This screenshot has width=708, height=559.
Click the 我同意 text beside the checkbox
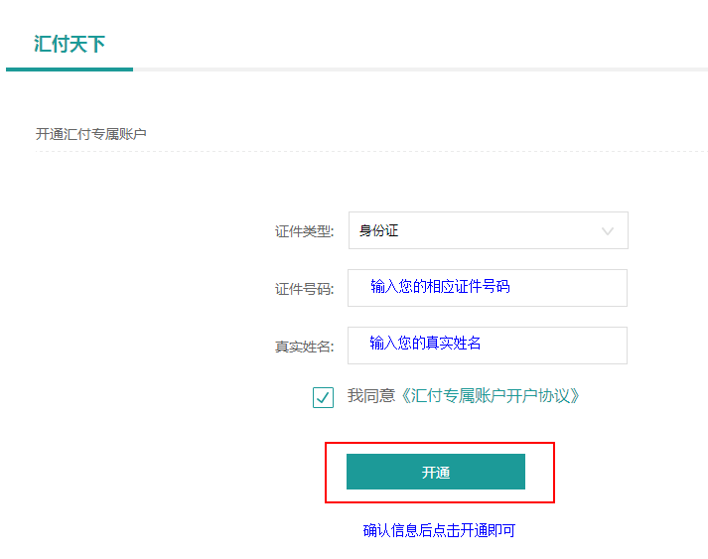tap(371, 396)
